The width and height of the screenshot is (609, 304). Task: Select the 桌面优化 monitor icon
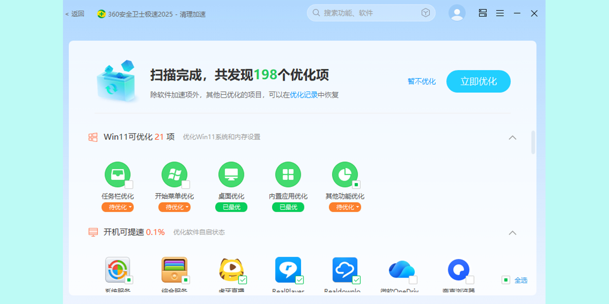(x=231, y=175)
